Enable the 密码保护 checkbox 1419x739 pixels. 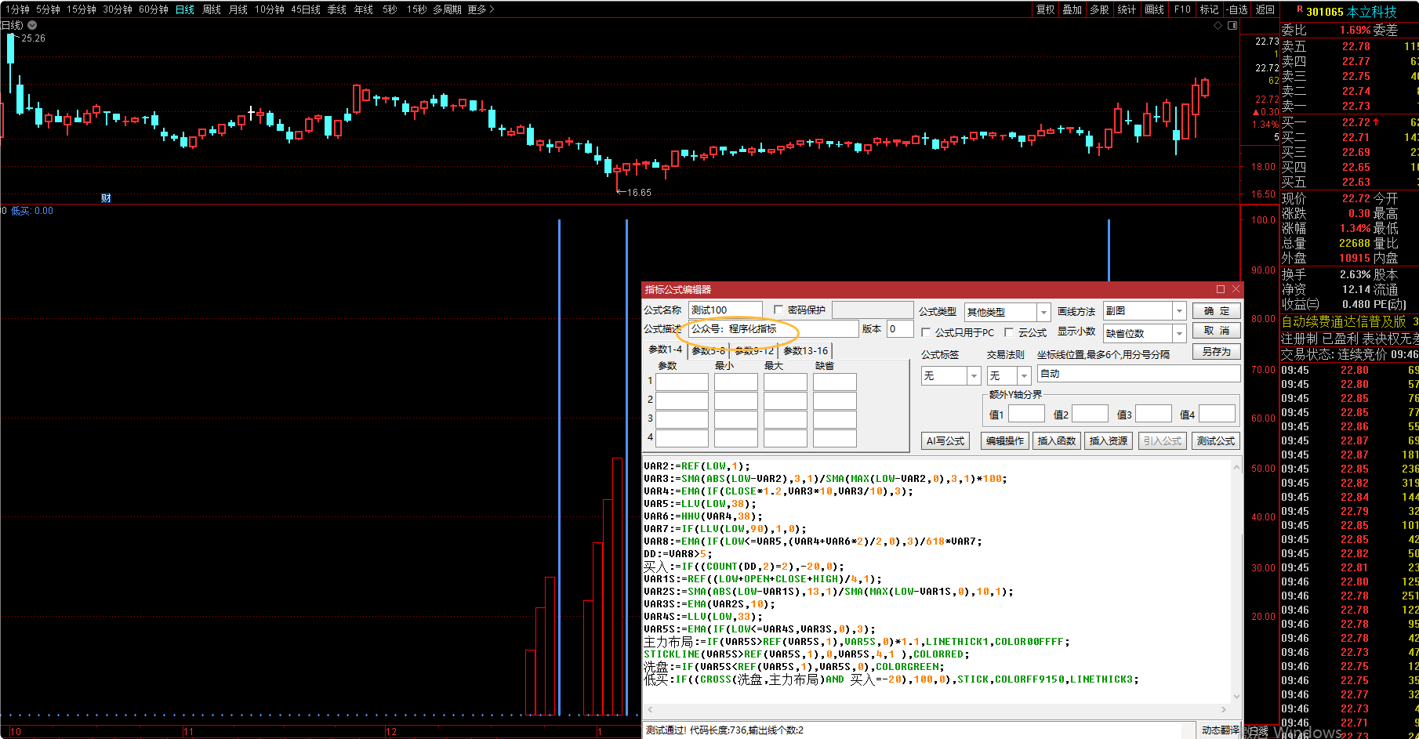click(778, 310)
